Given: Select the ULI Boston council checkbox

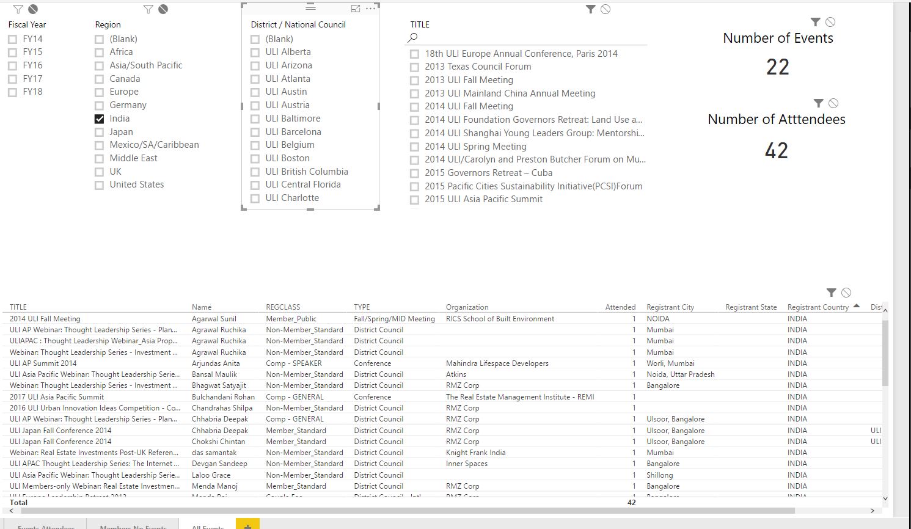Looking at the screenshot, I should [255, 158].
